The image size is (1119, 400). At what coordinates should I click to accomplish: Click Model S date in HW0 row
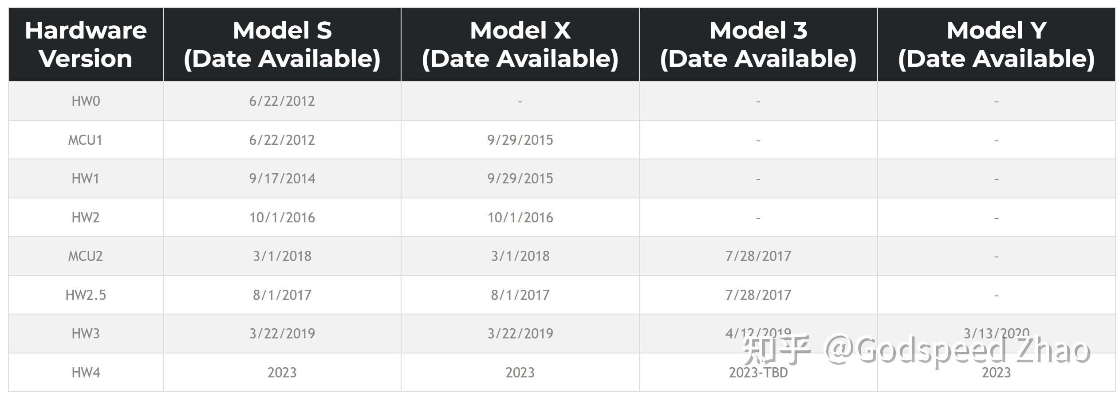click(x=282, y=101)
